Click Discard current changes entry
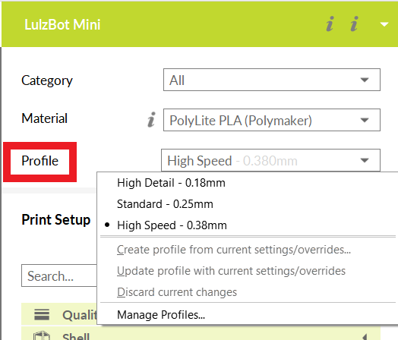This screenshot has width=398, height=340. point(177,292)
